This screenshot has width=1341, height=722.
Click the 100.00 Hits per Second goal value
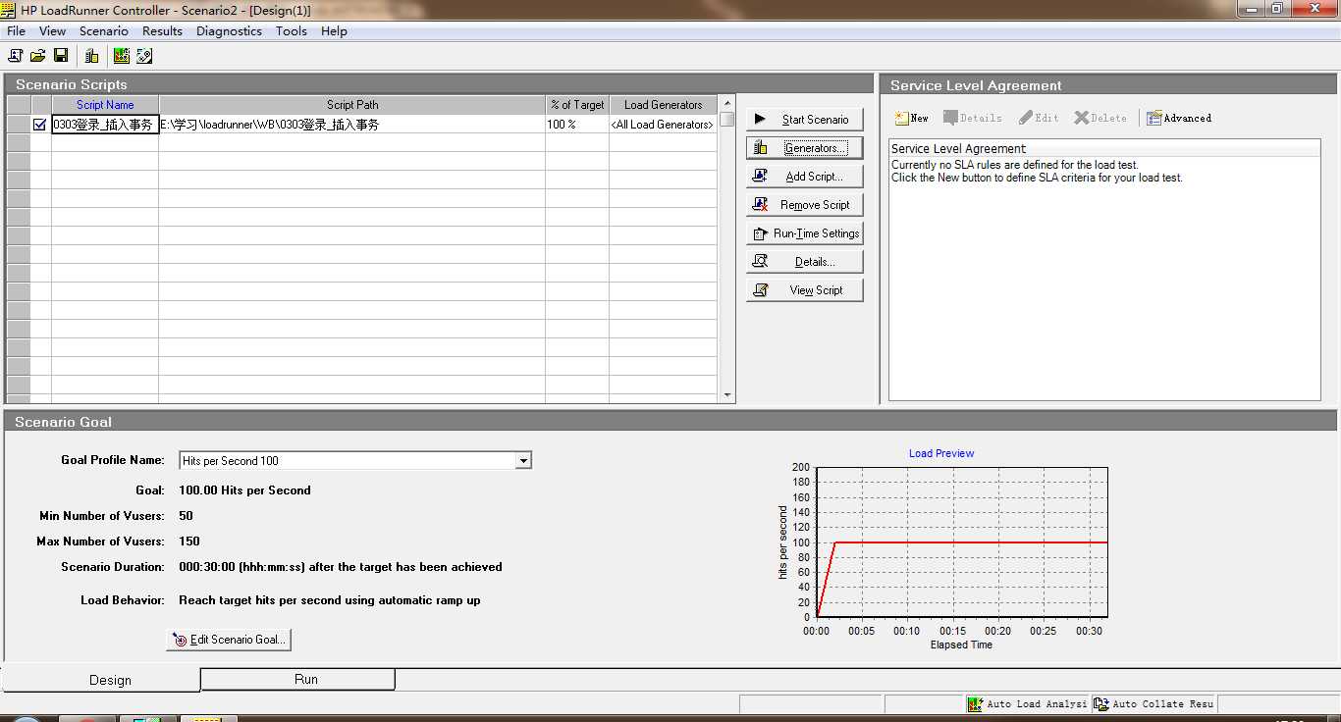coord(244,490)
